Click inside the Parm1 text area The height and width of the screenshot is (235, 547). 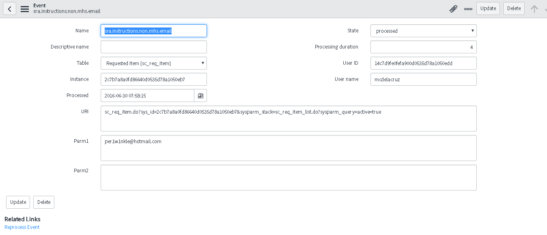coord(289,148)
